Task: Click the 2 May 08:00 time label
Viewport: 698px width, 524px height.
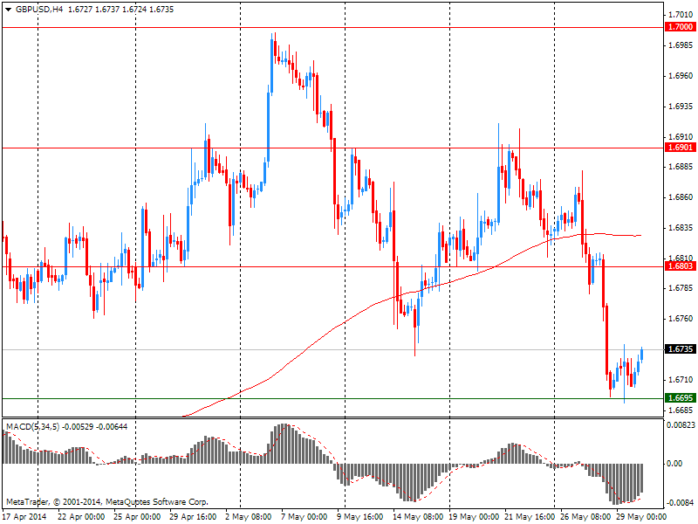Action: tap(249, 517)
